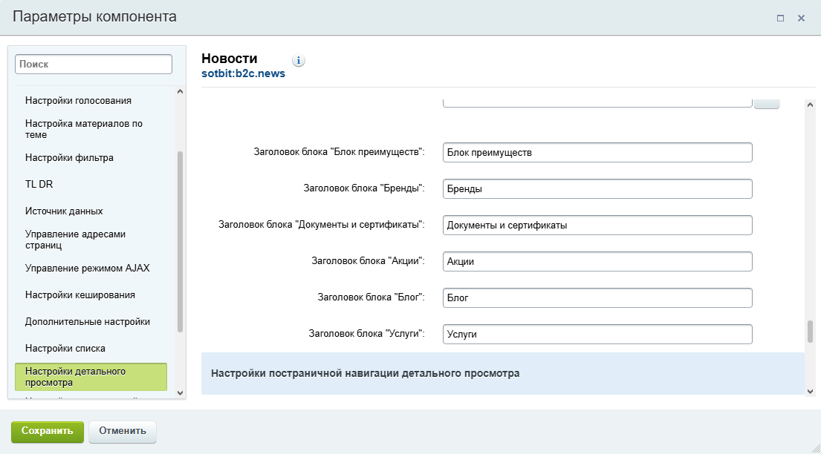The image size is (821, 454).
Task: Open Дополнительные настройки section
Action: tap(88, 322)
